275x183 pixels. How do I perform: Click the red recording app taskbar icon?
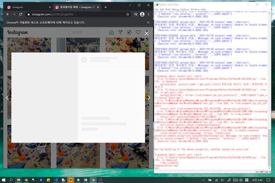tap(101, 180)
